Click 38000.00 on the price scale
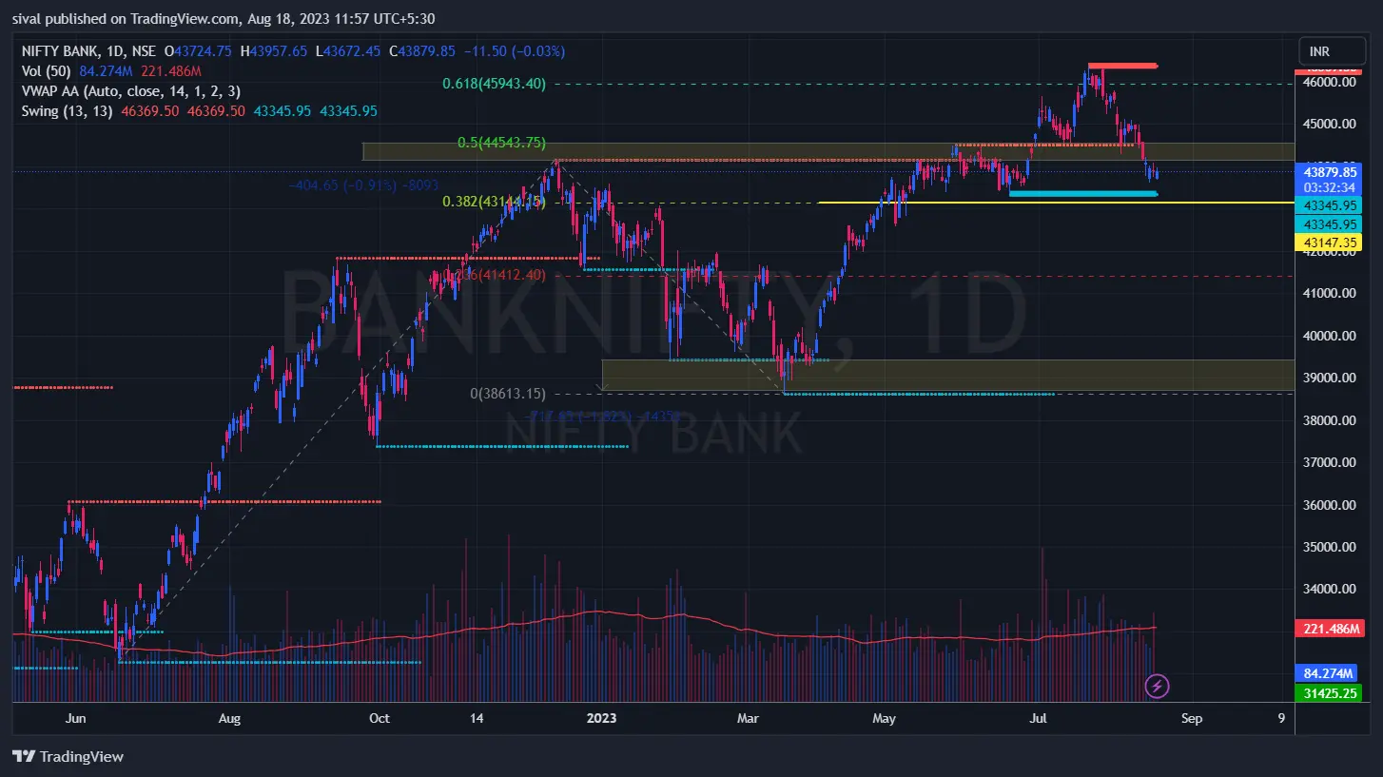1383x777 pixels. [x=1329, y=421]
